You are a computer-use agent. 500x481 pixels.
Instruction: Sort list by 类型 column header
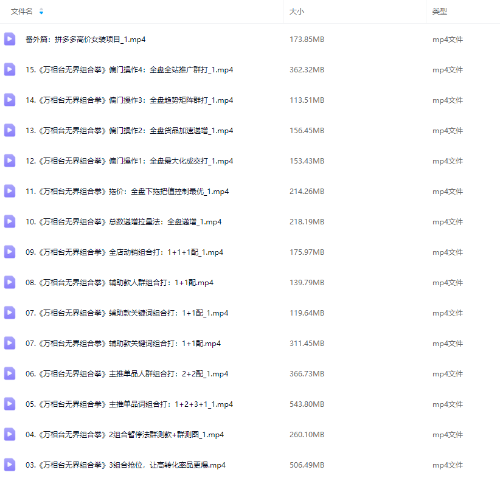[439, 12]
